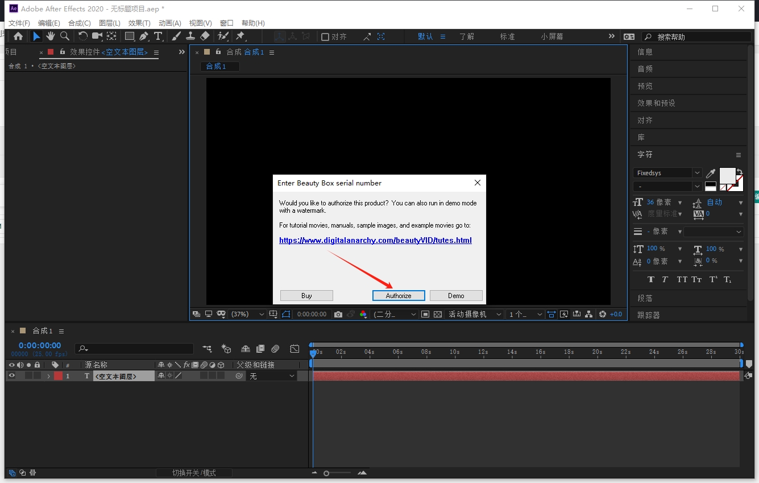
Task: Select the Hand tool
Action: coord(51,36)
